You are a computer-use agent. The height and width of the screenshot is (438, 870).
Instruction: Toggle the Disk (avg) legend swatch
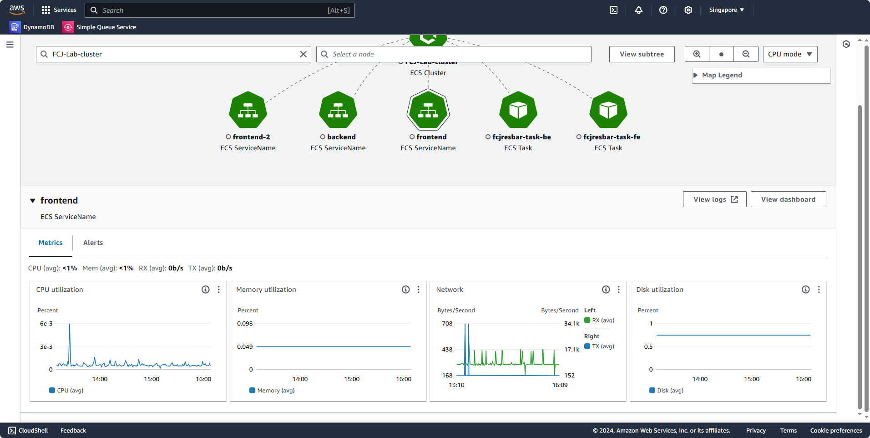pos(652,390)
